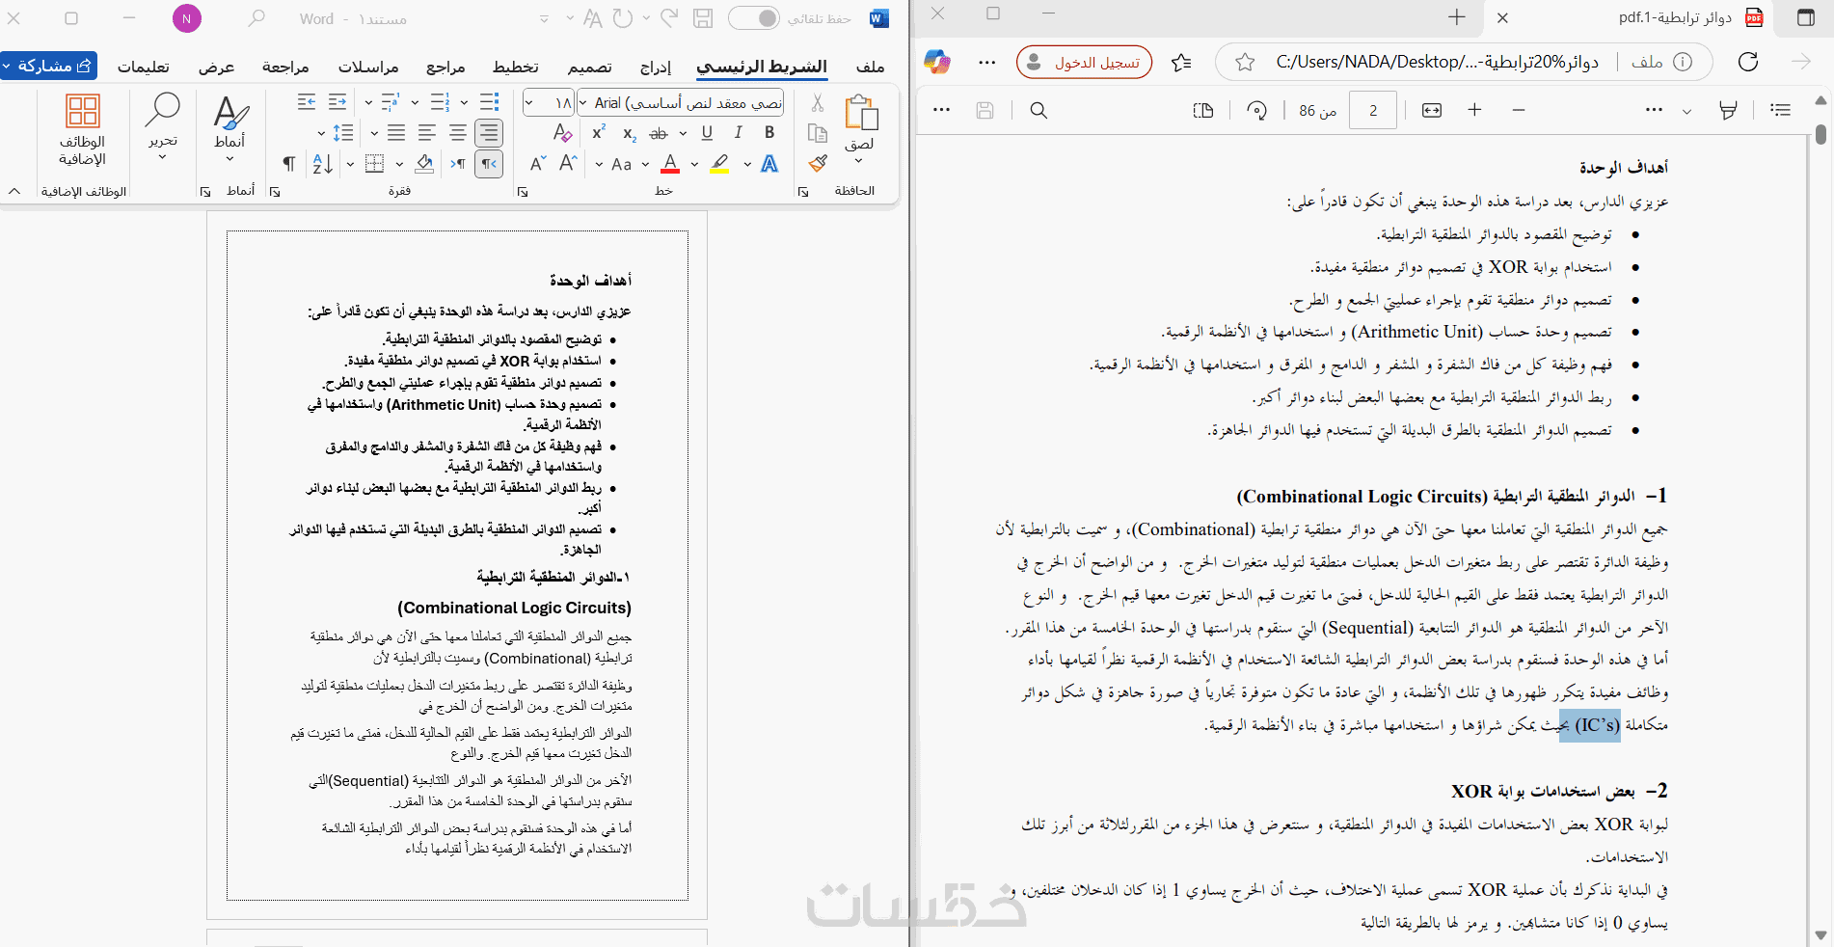
Task: Open the Arial font name dropdown
Action: [582, 102]
